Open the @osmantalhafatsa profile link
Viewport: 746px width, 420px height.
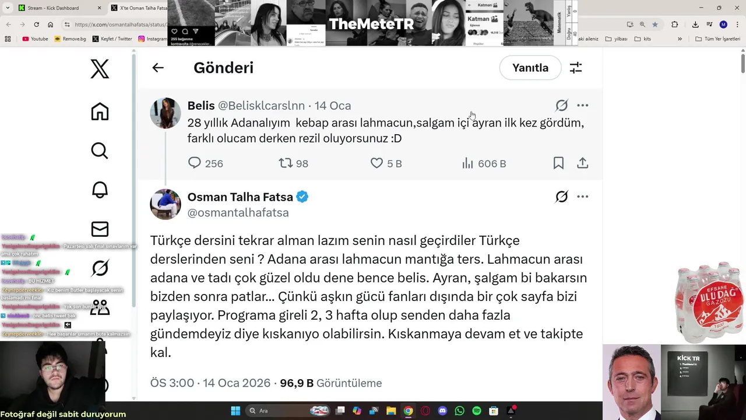click(238, 213)
